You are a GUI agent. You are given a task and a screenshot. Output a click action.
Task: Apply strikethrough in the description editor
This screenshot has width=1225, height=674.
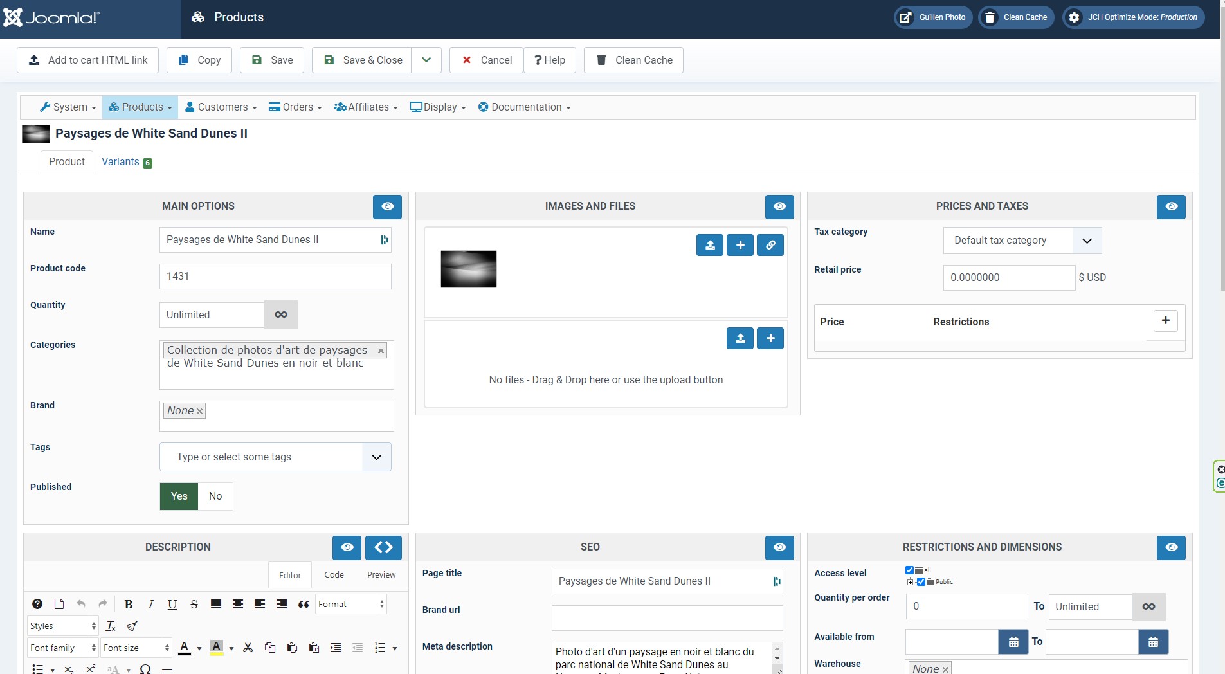194,604
